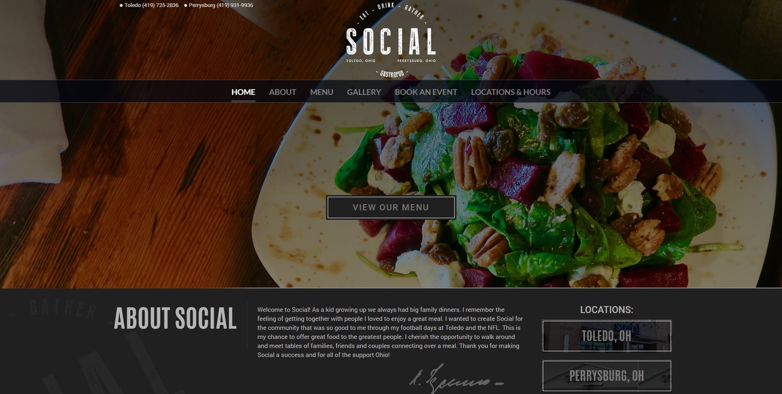Call the Toledo (419) 725-2836 number
Screen dimensions: 782x394
152,5
